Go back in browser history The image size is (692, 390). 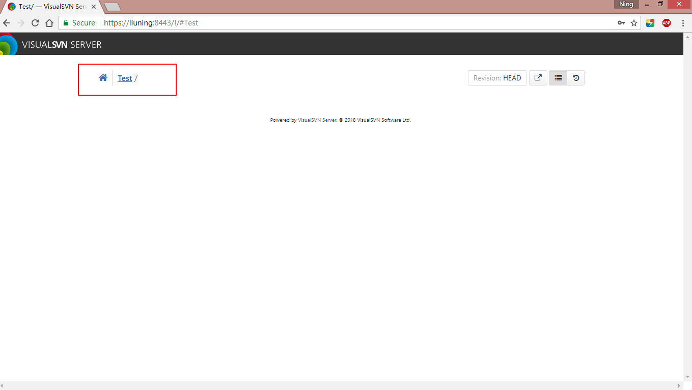7,23
